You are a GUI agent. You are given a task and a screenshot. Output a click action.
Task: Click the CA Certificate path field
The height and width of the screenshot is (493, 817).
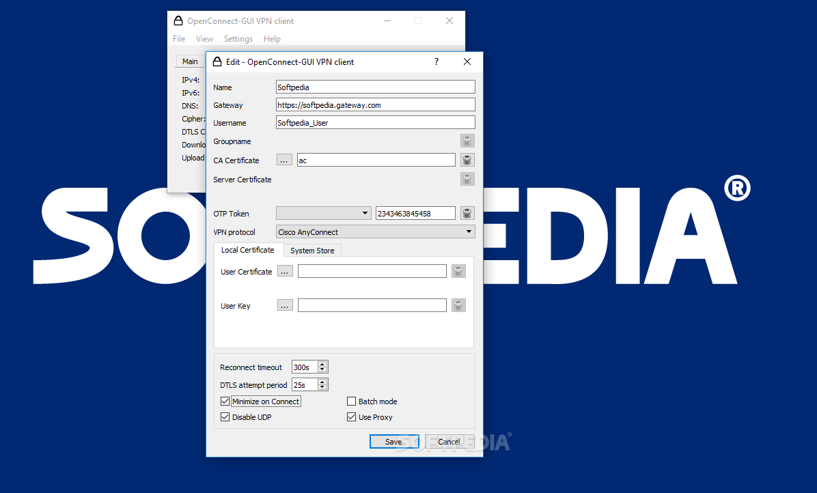coord(376,160)
